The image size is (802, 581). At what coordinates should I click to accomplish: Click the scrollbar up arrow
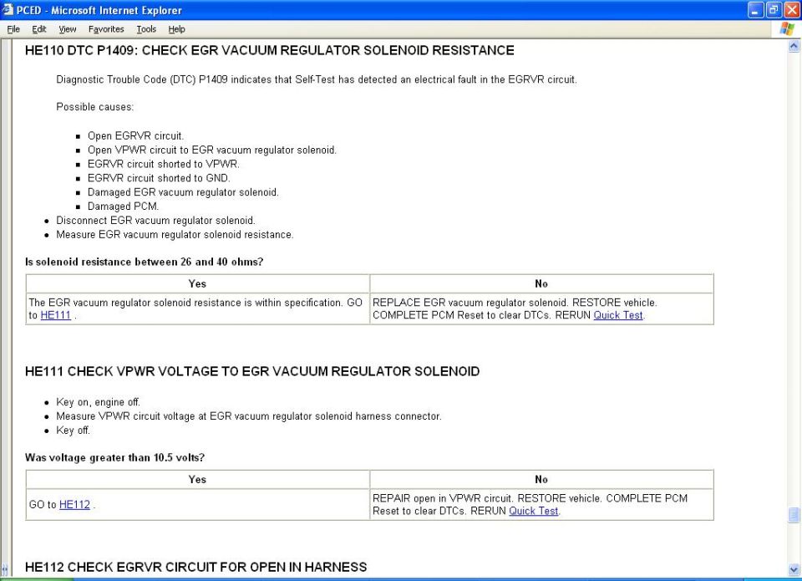click(794, 46)
